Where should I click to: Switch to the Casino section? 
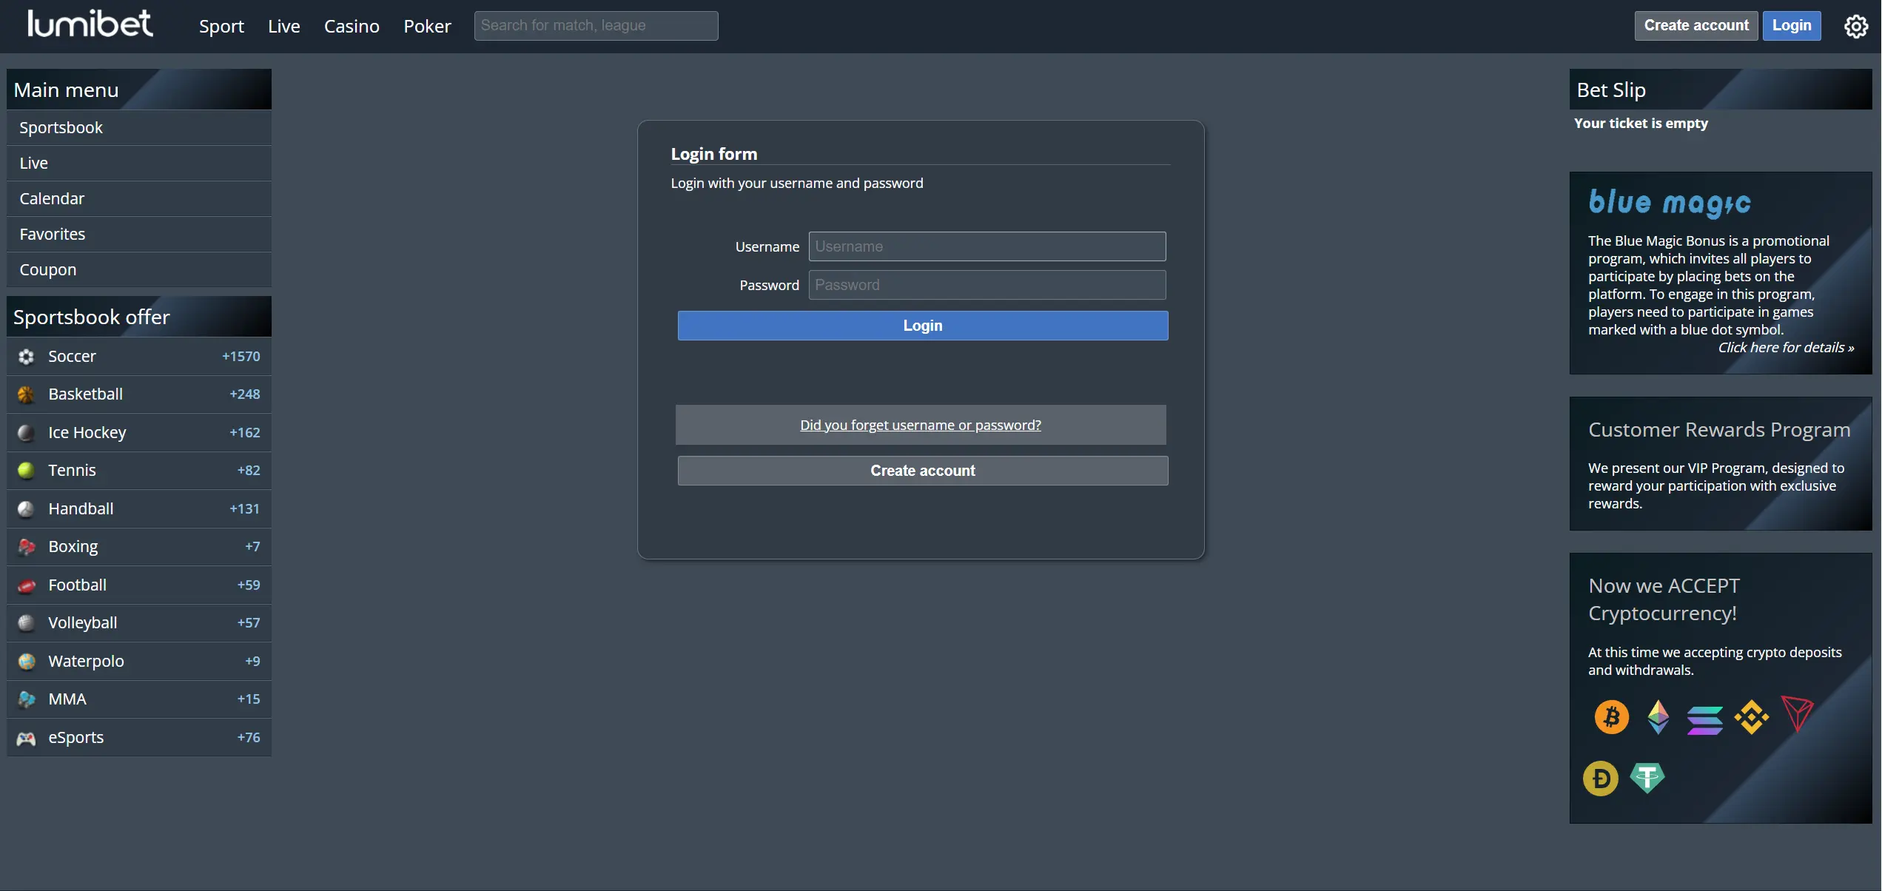[352, 25]
